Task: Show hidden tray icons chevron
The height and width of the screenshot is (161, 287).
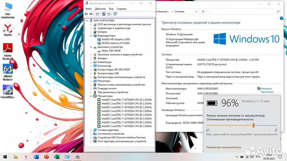Action: tap(237, 157)
